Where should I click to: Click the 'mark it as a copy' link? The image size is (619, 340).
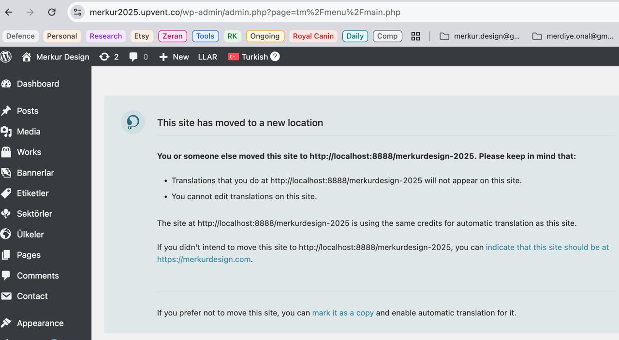click(343, 313)
